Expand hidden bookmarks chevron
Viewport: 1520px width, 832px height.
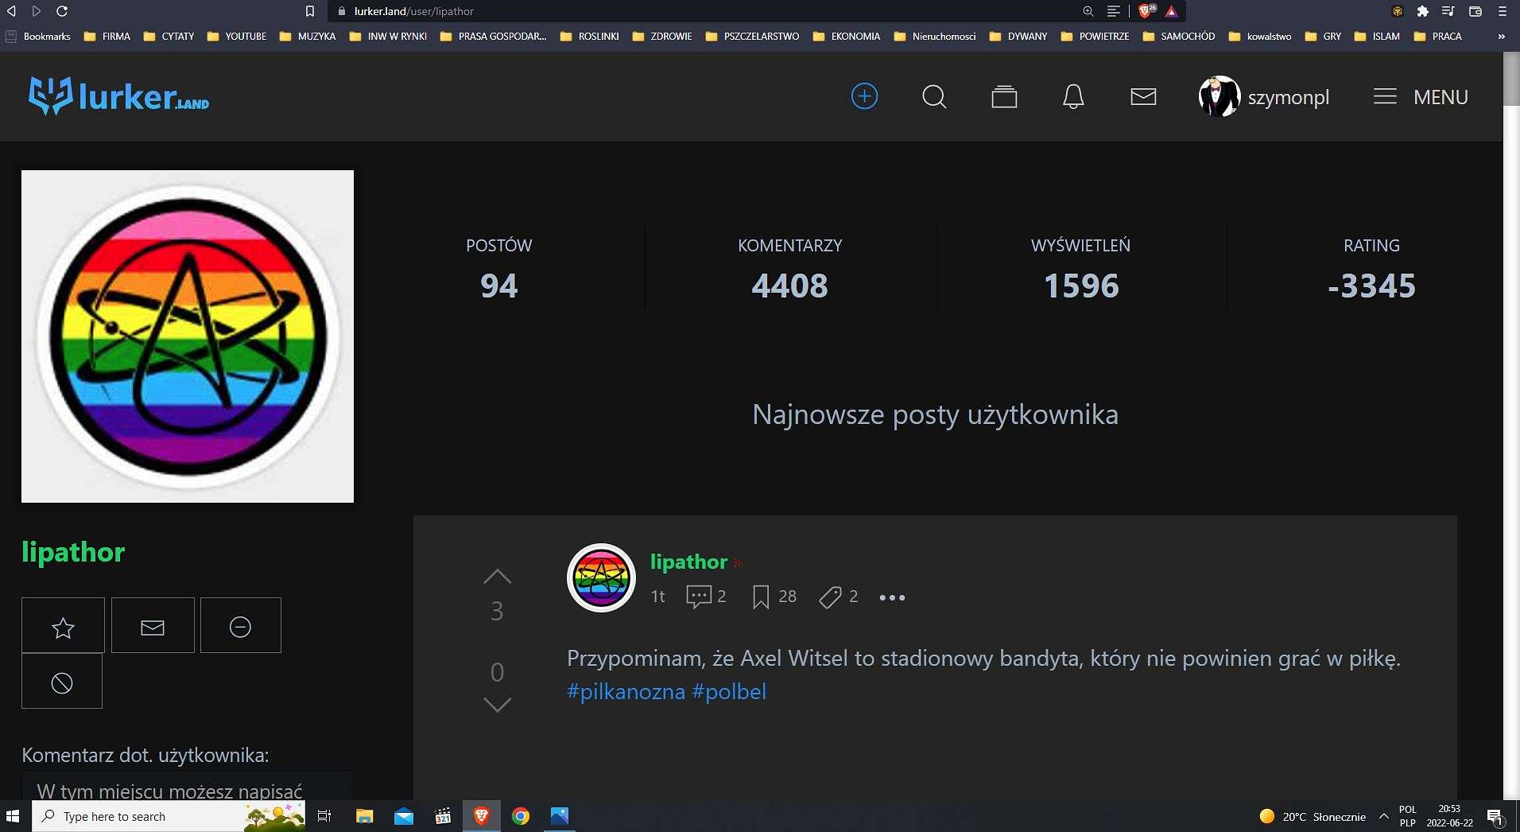pyautogui.click(x=1501, y=36)
